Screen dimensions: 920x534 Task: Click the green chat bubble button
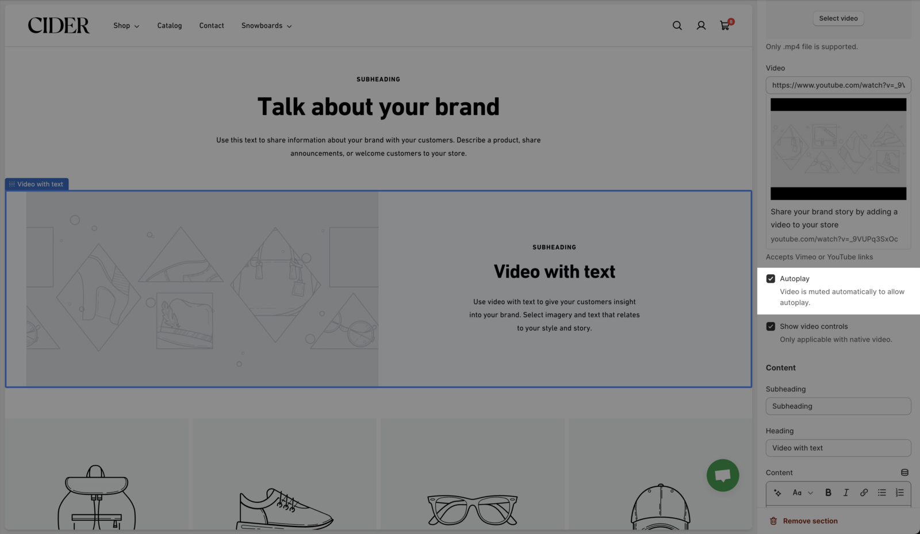pyautogui.click(x=722, y=475)
